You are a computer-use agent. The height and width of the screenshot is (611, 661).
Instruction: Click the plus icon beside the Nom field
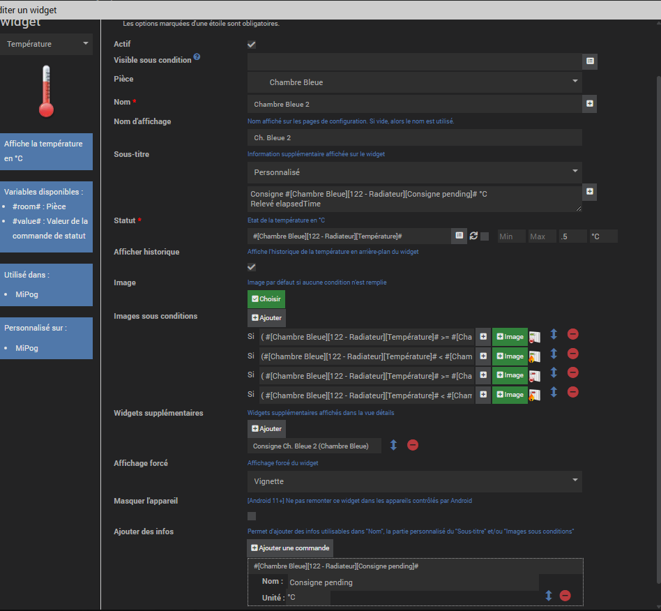point(590,104)
